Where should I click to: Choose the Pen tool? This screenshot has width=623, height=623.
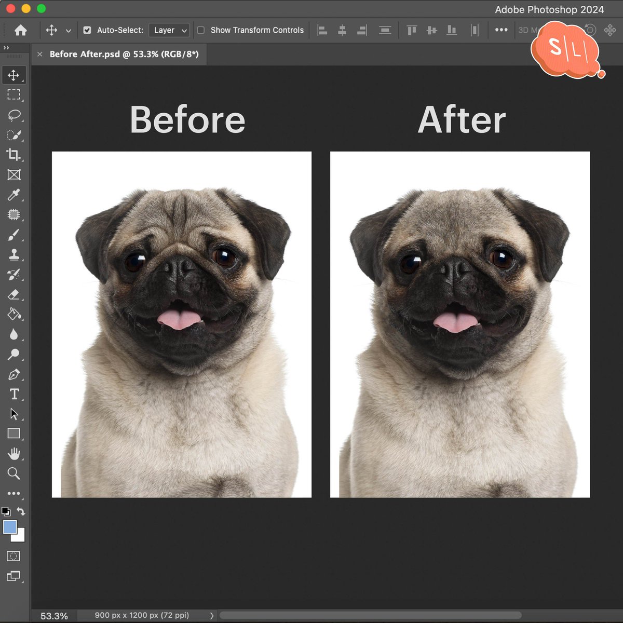15,374
